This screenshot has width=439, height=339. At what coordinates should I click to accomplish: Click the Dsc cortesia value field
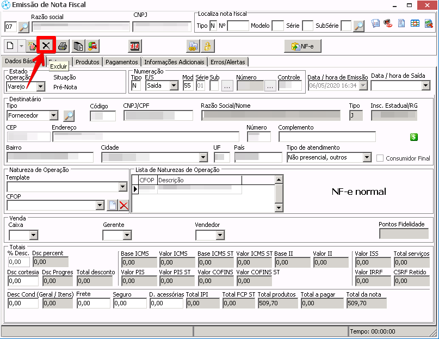[x=23, y=281]
